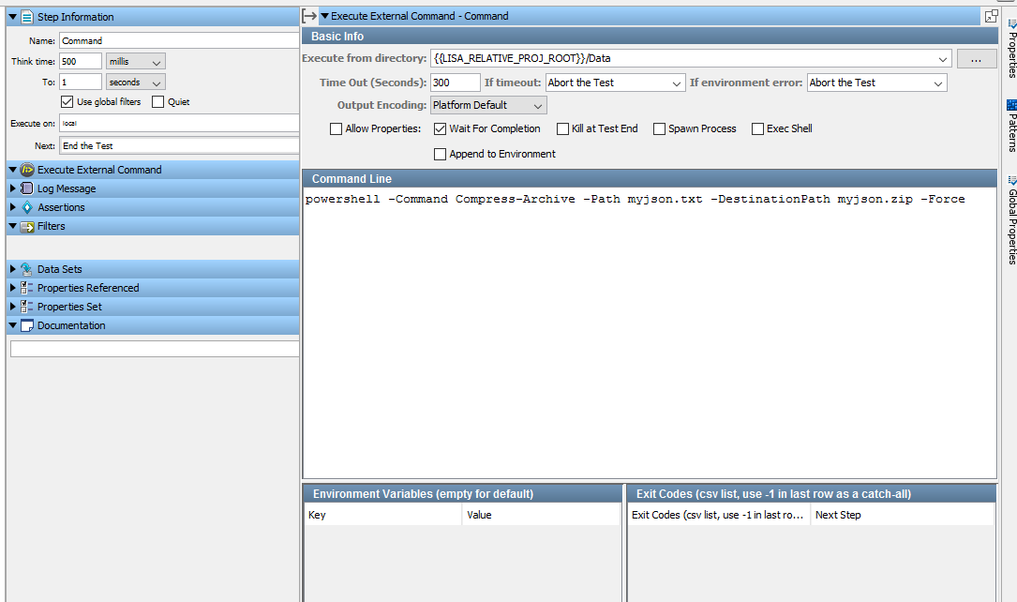Image resolution: width=1017 pixels, height=602 pixels.
Task: Enable the Exec Shell checkbox
Action: pyautogui.click(x=757, y=129)
